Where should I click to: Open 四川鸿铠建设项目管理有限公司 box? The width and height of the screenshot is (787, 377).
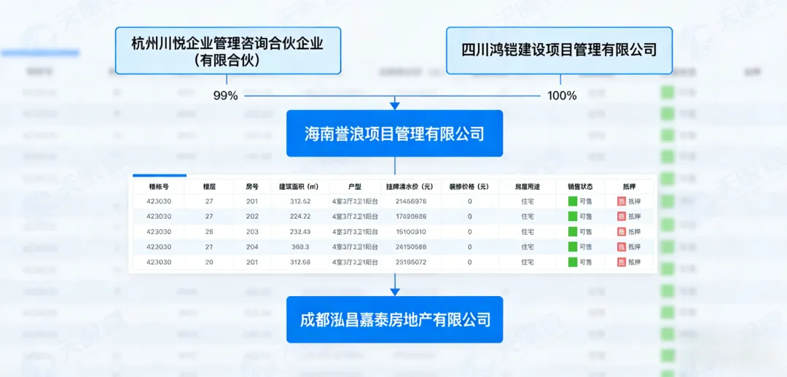point(559,51)
